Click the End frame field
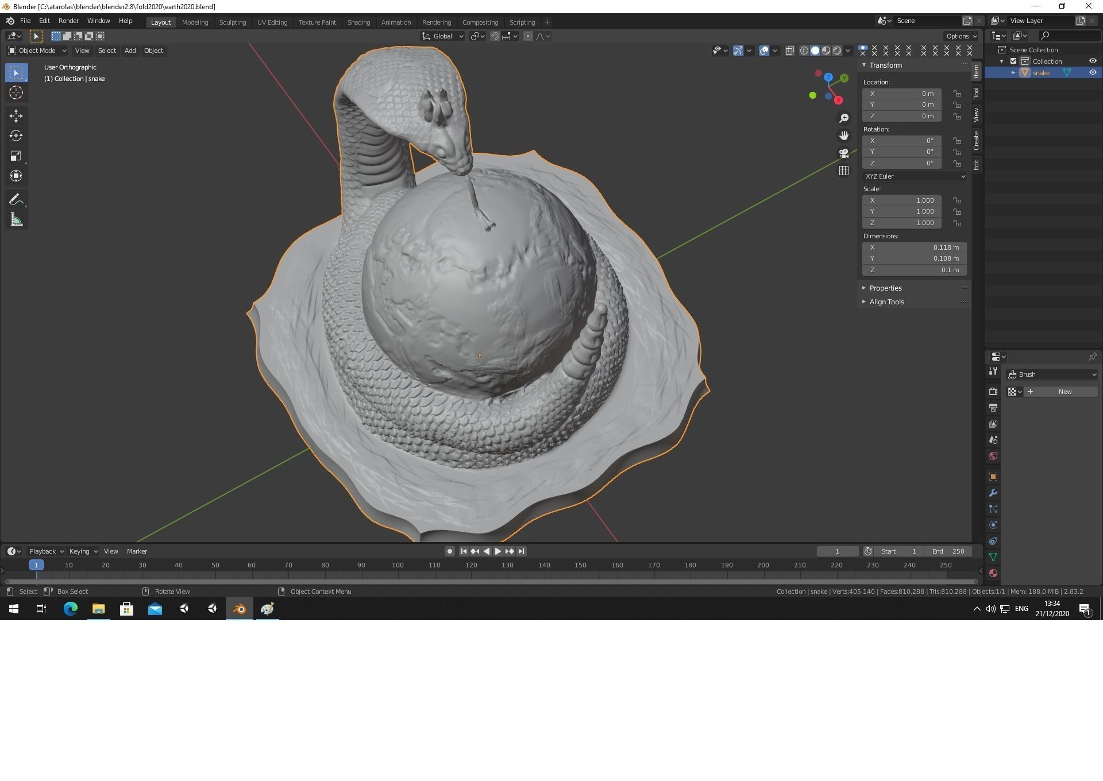1103x781 pixels. point(948,551)
